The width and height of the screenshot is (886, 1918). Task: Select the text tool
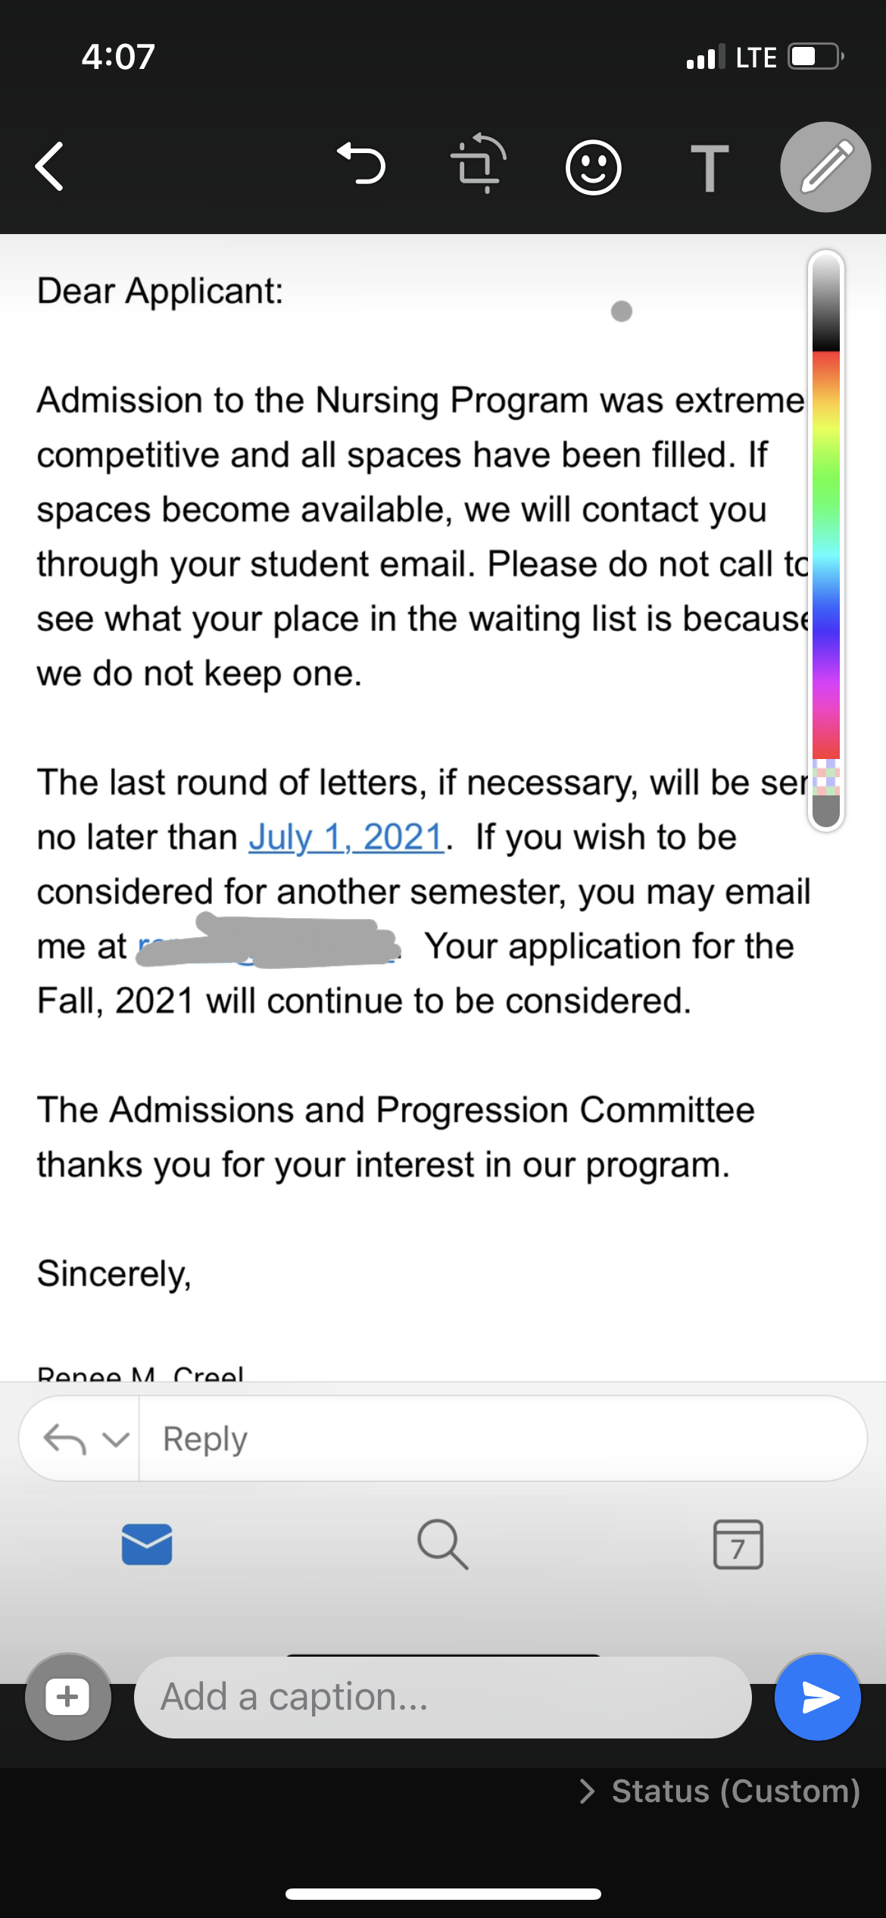(710, 167)
